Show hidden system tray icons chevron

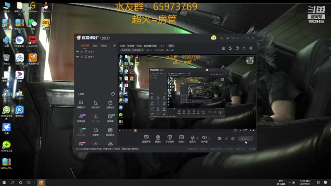[x=289, y=182]
